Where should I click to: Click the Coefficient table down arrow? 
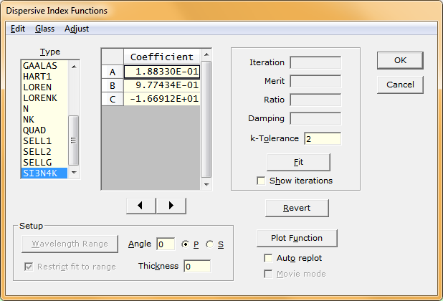click(x=206, y=184)
